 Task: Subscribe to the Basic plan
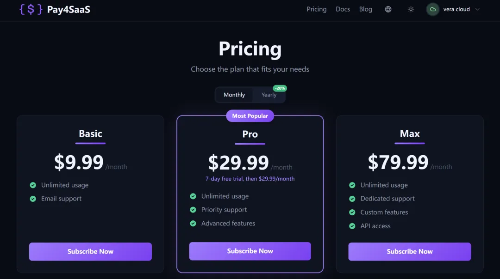pyautogui.click(x=90, y=251)
